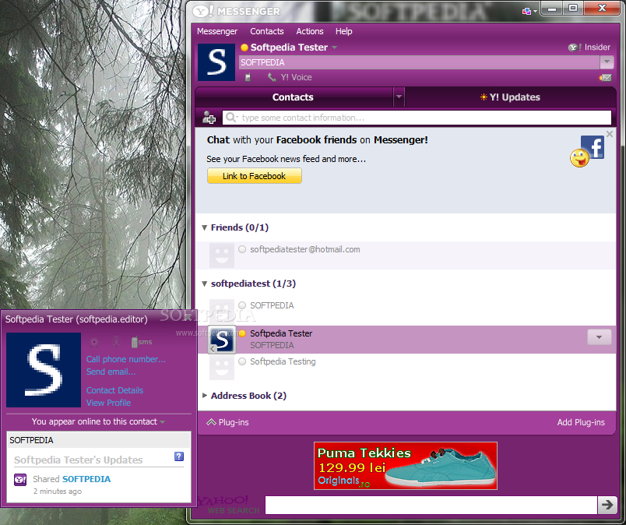Open the skin changer dropdown arrow in title bar
626x525 pixels.
coord(535,11)
